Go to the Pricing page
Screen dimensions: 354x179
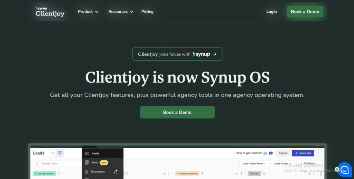(147, 12)
